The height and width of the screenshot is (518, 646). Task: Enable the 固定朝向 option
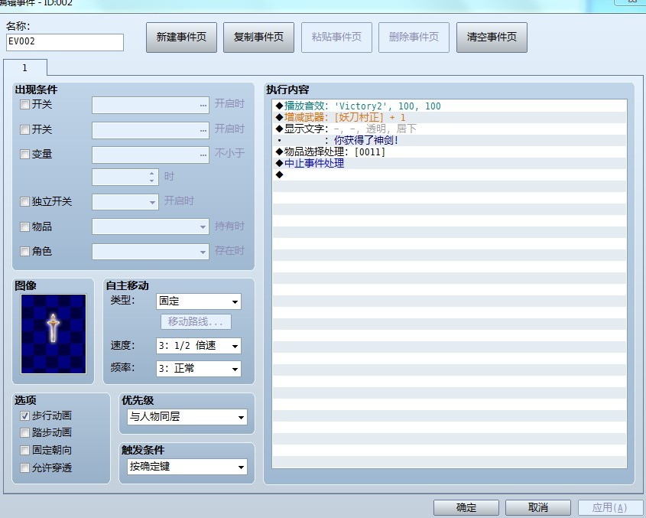tap(24, 450)
